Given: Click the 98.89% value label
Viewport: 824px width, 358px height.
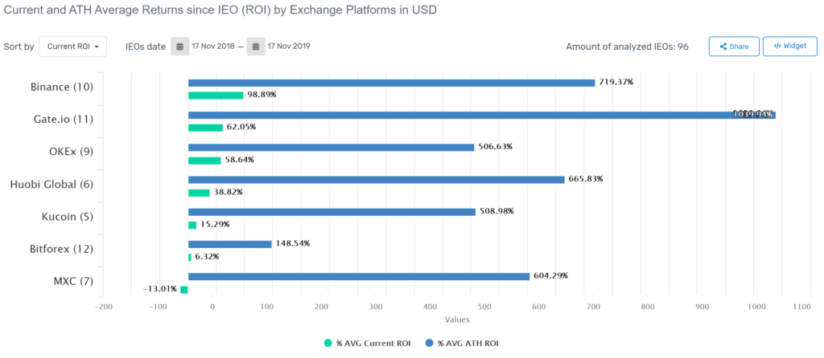Looking at the screenshot, I should point(262,96).
